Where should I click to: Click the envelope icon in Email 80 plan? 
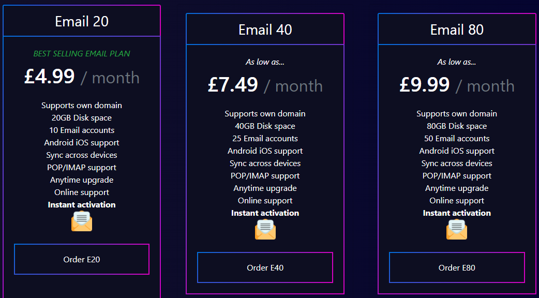(x=457, y=229)
